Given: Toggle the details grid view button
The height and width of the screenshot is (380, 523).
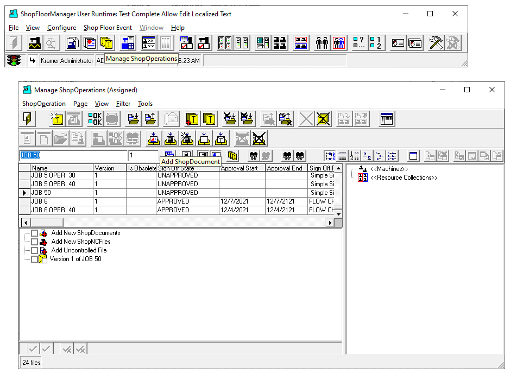Looking at the screenshot, I should tap(342, 156).
